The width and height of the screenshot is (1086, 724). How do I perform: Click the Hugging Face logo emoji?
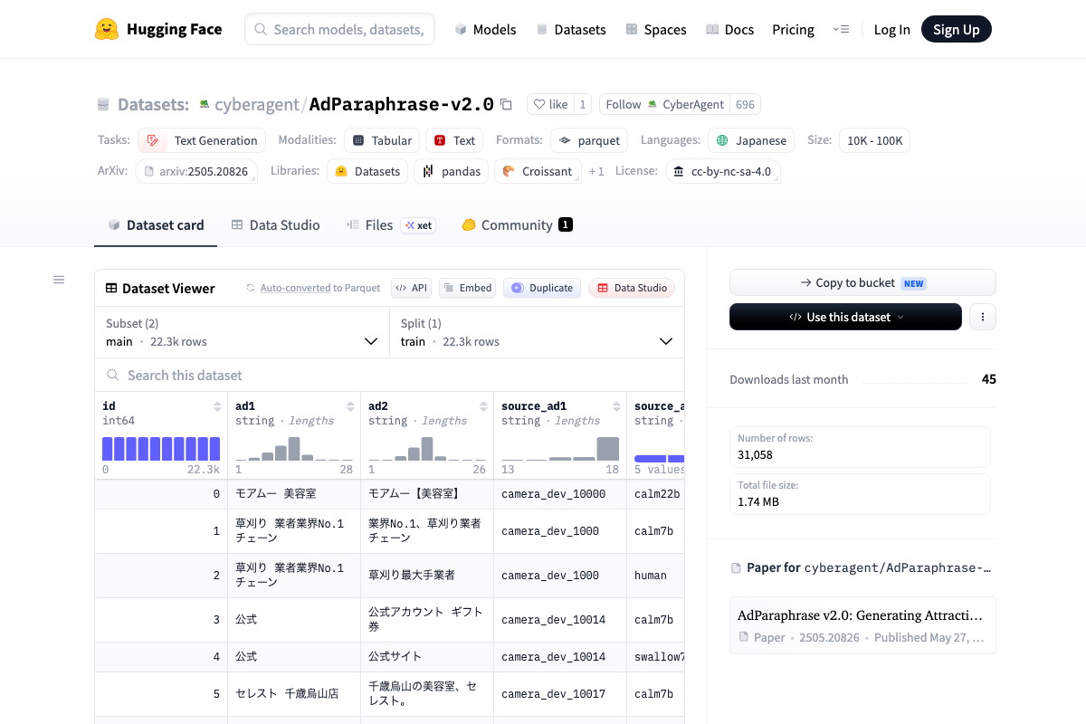tap(107, 29)
